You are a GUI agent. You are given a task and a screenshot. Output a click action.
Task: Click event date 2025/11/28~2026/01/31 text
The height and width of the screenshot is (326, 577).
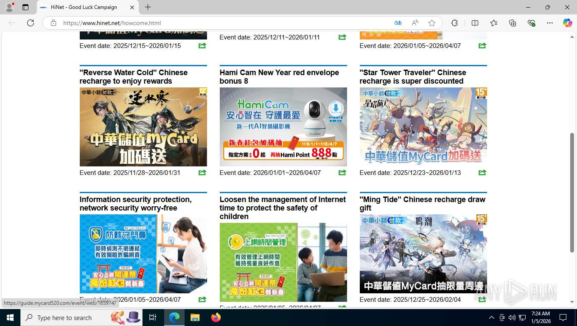[x=130, y=173]
